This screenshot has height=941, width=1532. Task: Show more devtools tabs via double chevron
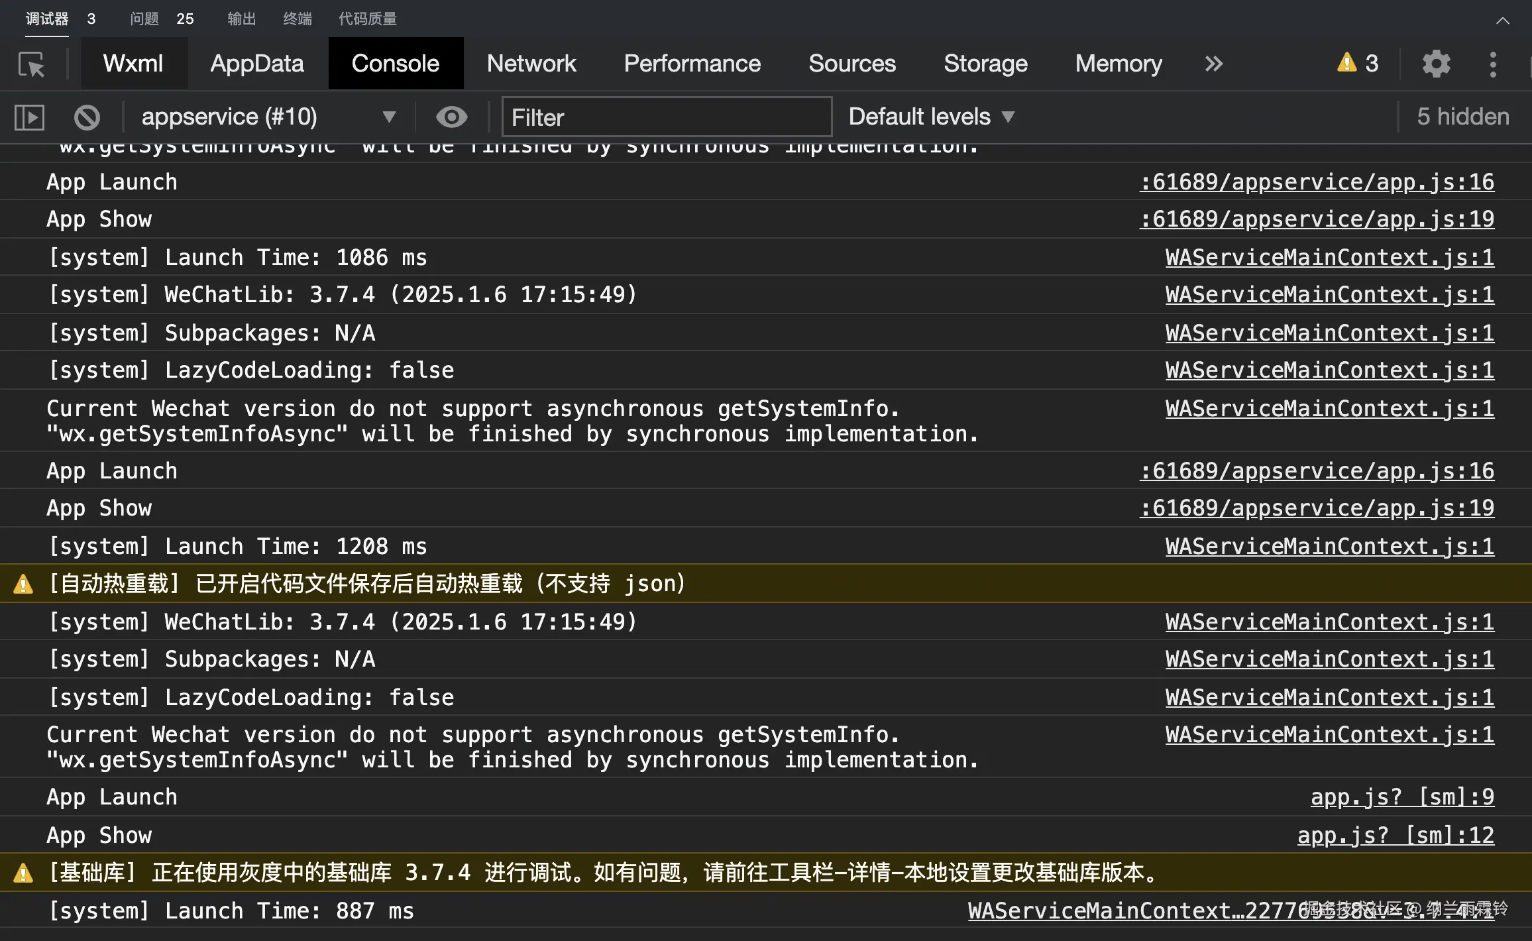click(1213, 64)
